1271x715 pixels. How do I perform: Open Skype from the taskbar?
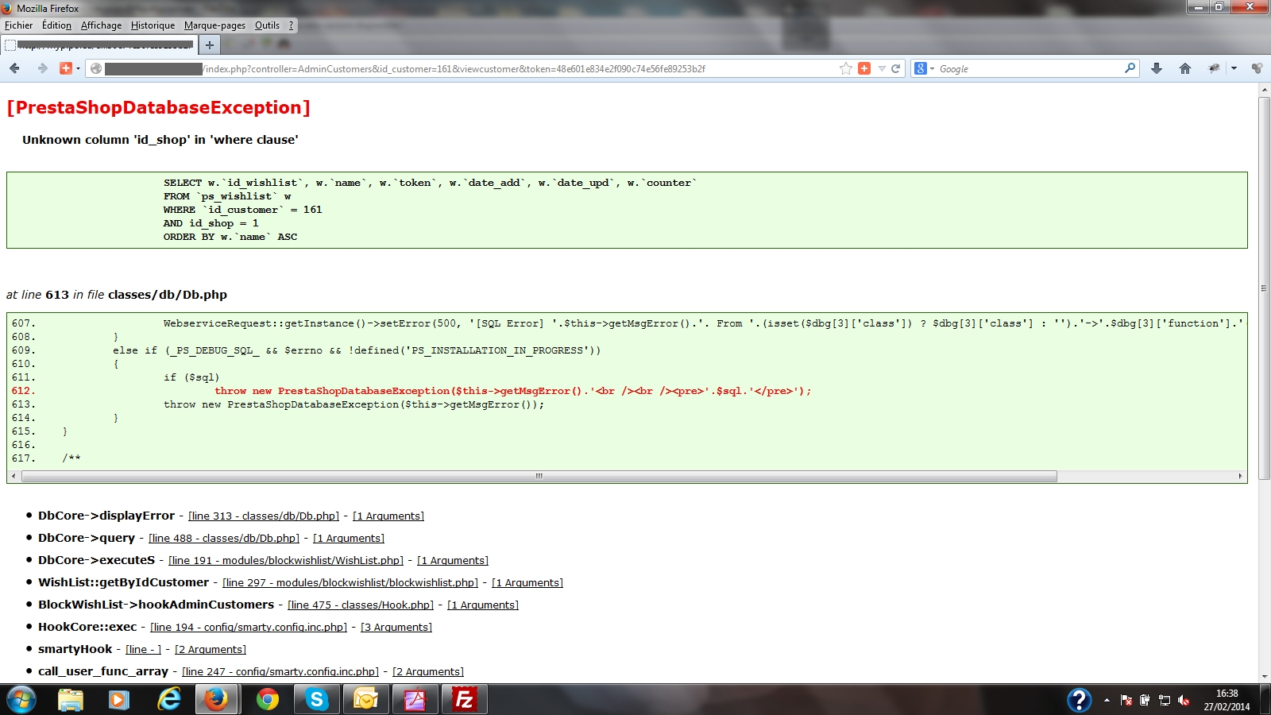(x=316, y=700)
